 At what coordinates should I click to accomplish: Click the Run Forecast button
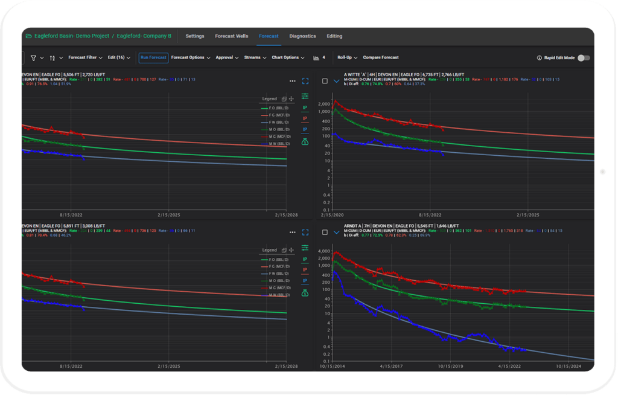tap(153, 57)
